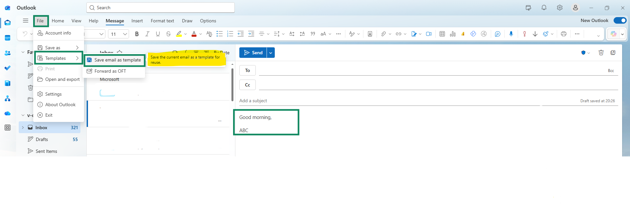The width and height of the screenshot is (630, 213).
Task: Pick the yellow text highlight color
Action: pyautogui.click(x=179, y=34)
